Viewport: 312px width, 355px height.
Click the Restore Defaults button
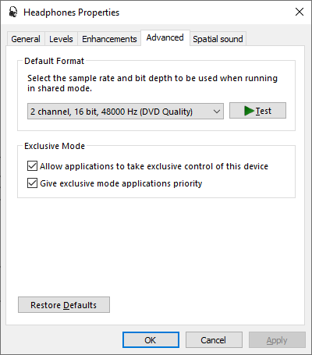(x=64, y=305)
